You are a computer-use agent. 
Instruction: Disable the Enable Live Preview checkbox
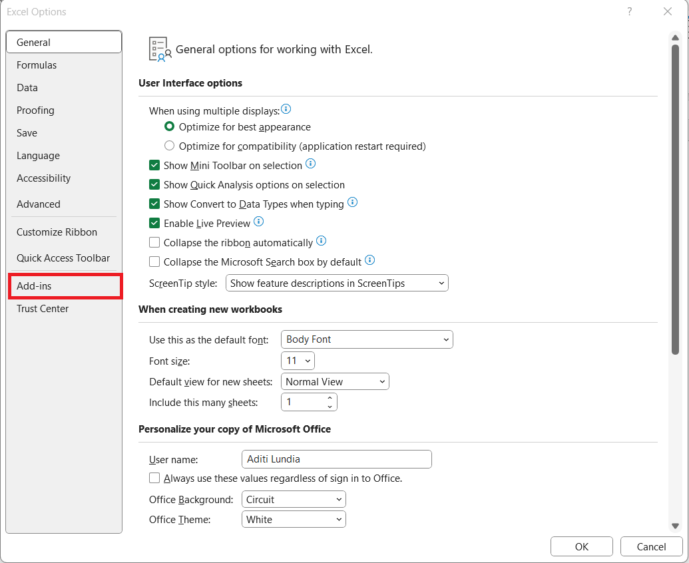(x=154, y=223)
